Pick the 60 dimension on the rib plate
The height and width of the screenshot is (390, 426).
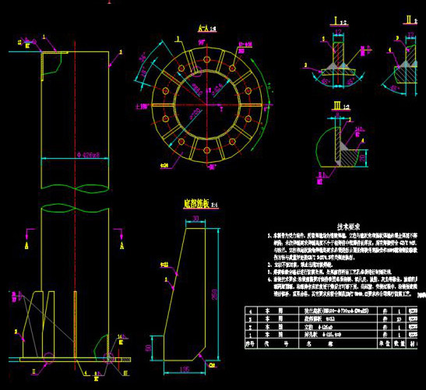(148, 348)
